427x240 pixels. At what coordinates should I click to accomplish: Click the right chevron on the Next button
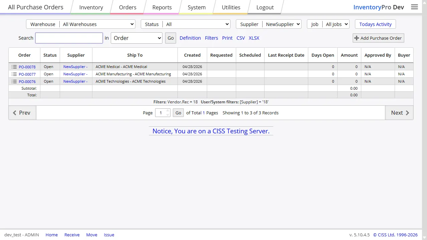coord(407,113)
